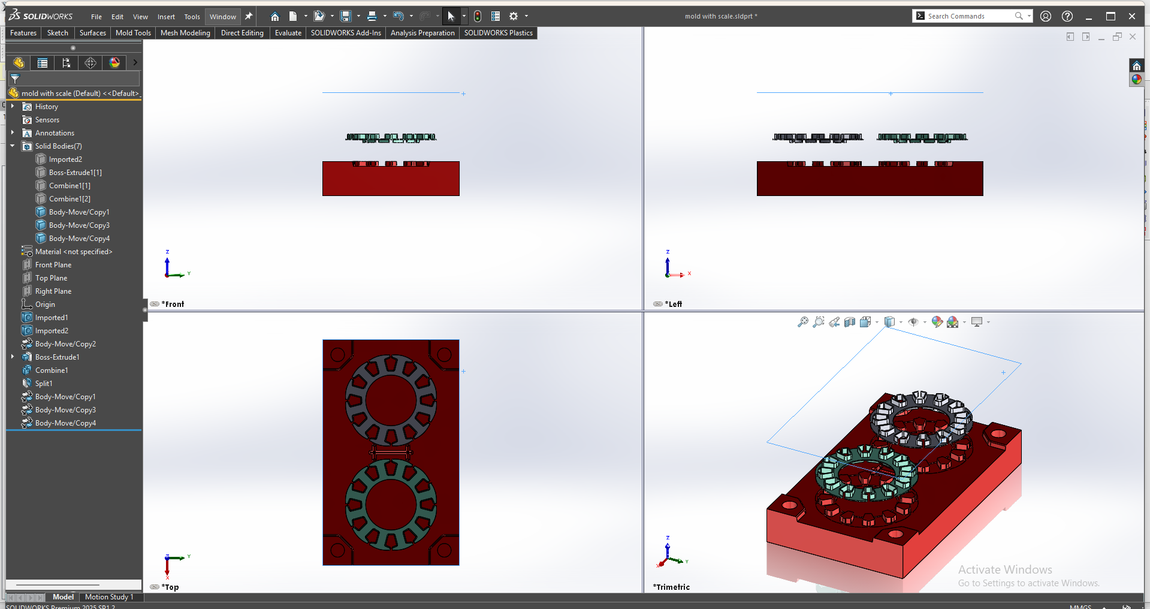Expand the History tree node
Image resolution: width=1150 pixels, height=609 pixels.
12,106
